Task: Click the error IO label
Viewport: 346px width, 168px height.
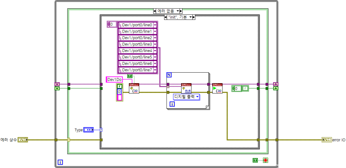Action: point(339,140)
